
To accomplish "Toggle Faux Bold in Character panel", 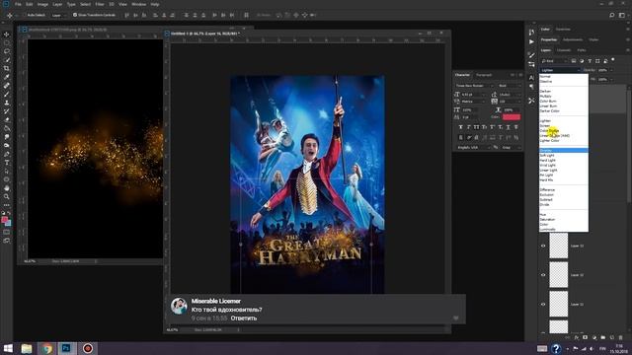I will point(461,127).
